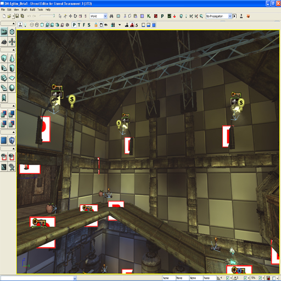Activate Terrain editing mode icon
Screen dimensions: 281x281
(4, 42)
